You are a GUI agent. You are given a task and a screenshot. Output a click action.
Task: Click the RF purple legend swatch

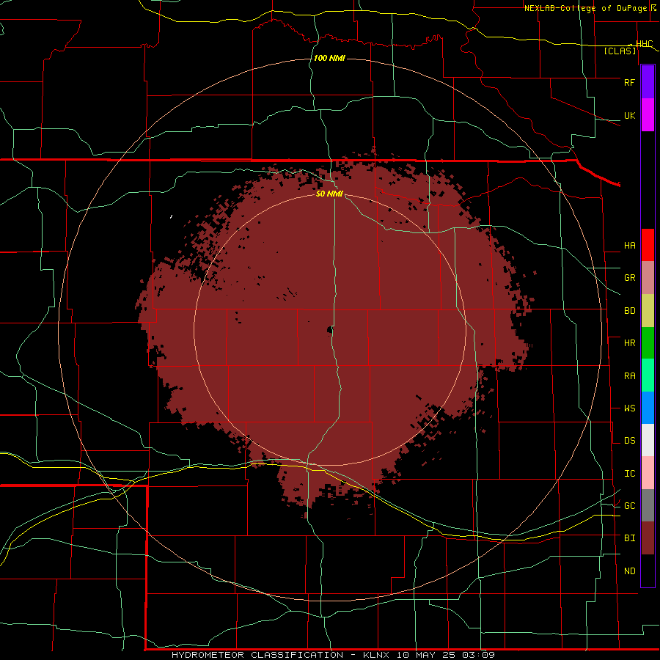[648, 82]
